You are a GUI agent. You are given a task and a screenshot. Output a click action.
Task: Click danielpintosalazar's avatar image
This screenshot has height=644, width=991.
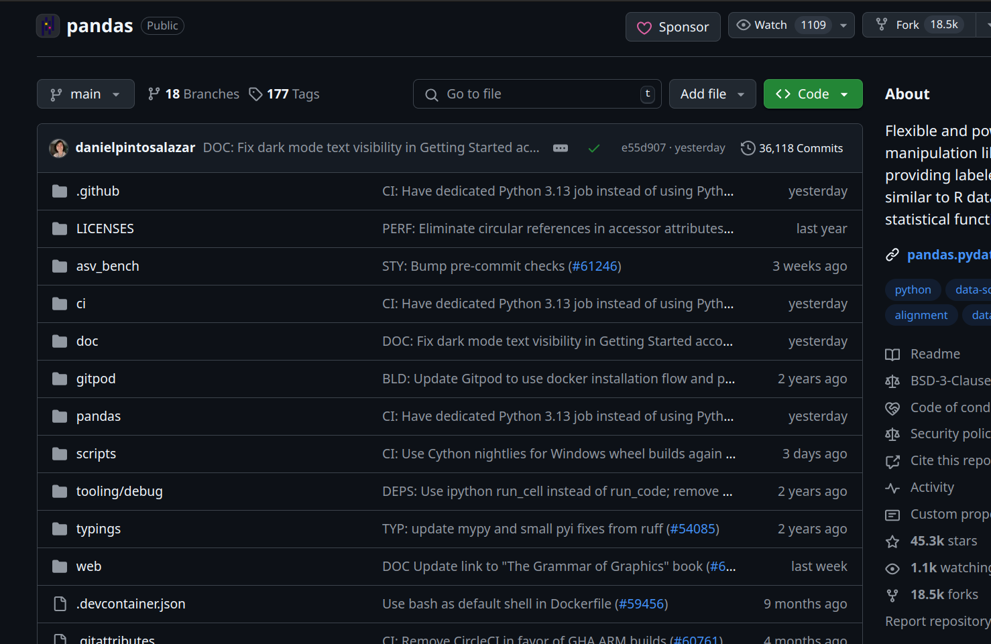(59, 148)
